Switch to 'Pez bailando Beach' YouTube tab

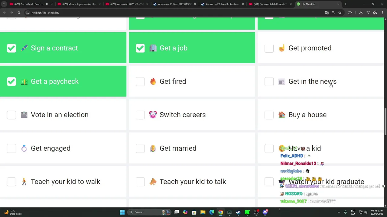[29, 4]
